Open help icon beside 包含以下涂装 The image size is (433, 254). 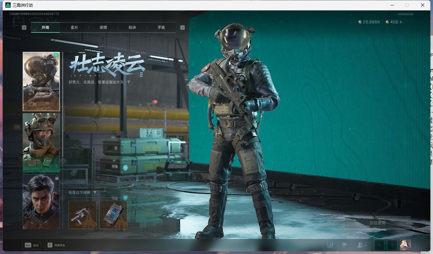pos(95,193)
